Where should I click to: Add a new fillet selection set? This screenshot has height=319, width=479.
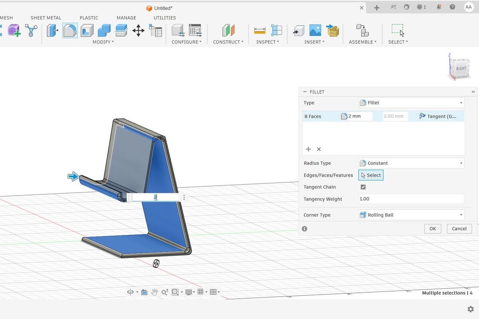(308, 149)
